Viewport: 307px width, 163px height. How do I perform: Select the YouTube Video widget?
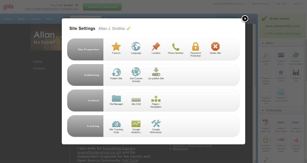(281, 144)
